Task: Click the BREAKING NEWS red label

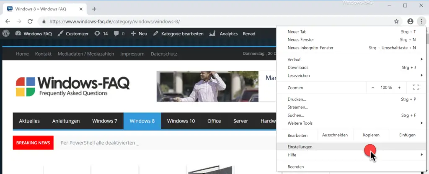Action: [x=33, y=143]
